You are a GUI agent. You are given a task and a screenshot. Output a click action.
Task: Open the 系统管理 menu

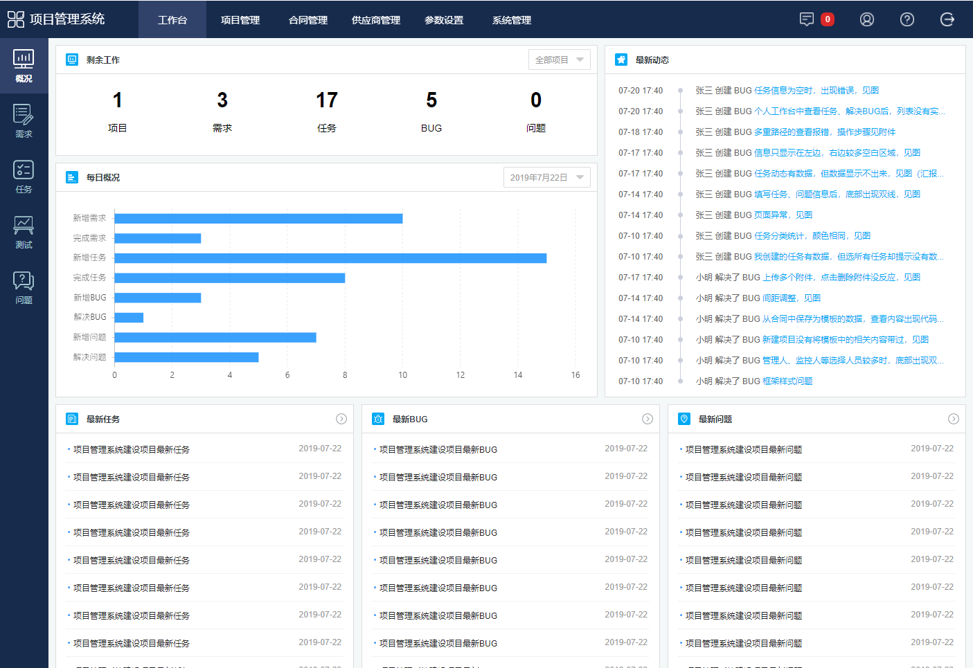click(x=512, y=19)
